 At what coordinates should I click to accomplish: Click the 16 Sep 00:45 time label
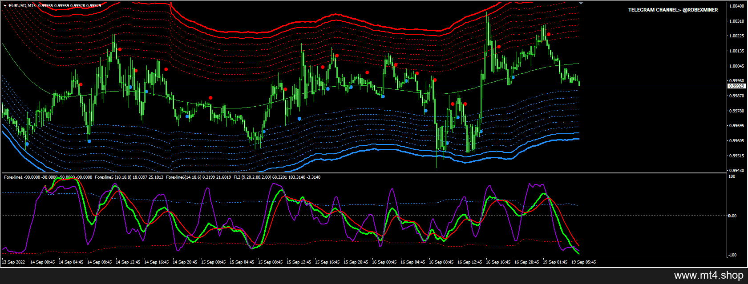384,262
